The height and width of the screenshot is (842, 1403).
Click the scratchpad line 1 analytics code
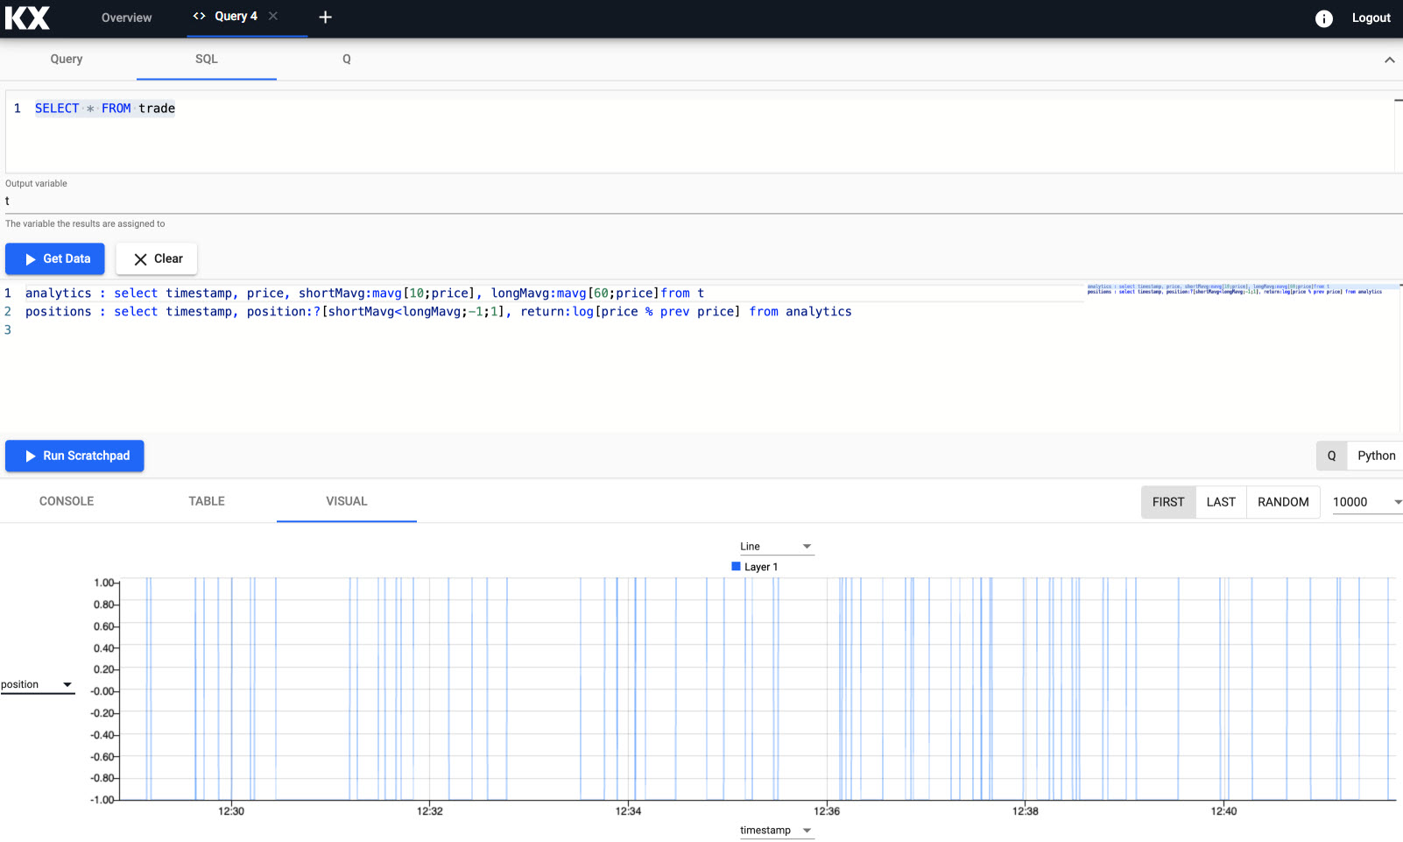[x=364, y=294]
